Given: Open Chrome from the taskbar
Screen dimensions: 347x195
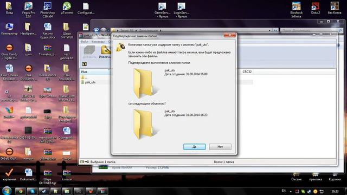Looking at the screenshot, I should click(21, 191).
